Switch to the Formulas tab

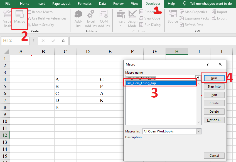tap(85, 4)
